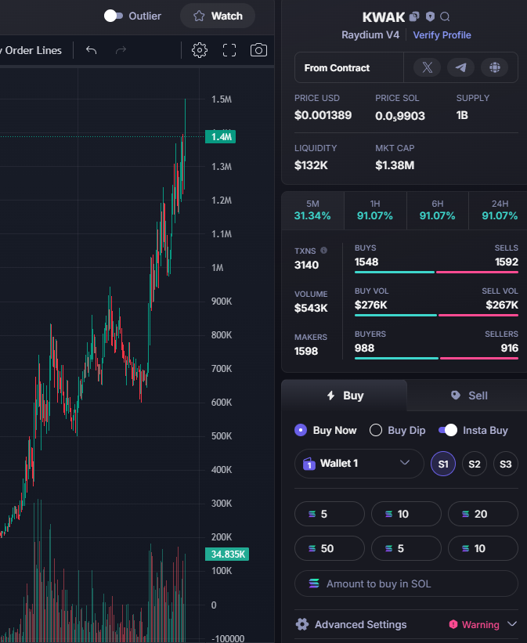Take a chart snapshot with camera icon
The width and height of the screenshot is (527, 643).
[x=258, y=50]
